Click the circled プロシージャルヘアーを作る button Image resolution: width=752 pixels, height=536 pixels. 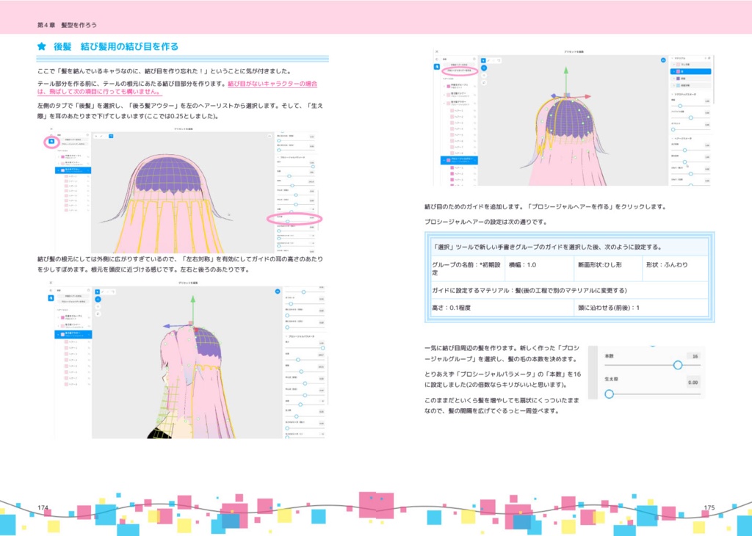click(x=457, y=70)
